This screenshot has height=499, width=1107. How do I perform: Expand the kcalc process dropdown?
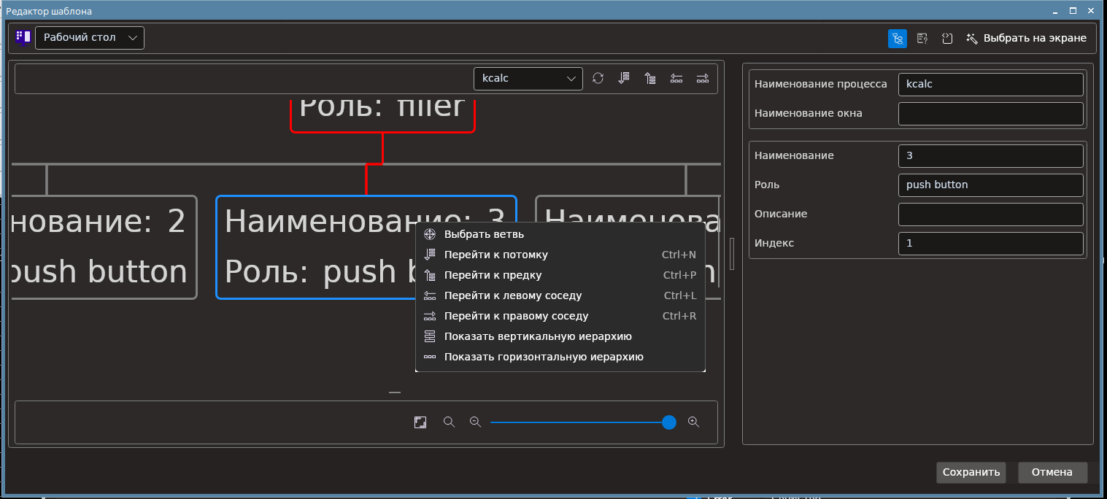528,79
